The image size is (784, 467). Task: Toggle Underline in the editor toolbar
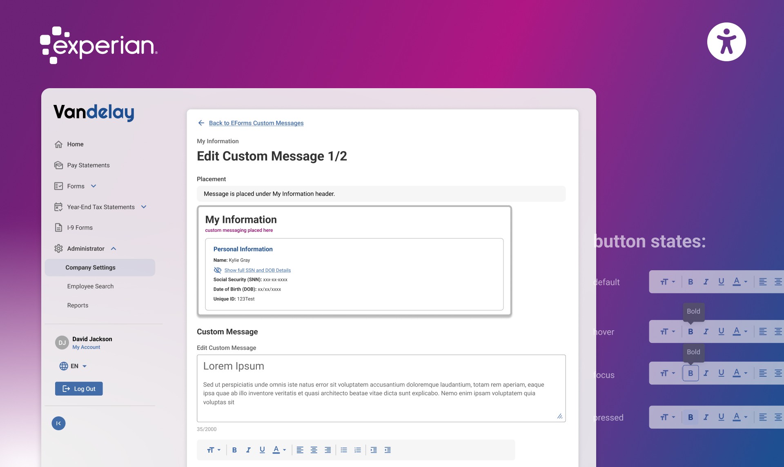pos(262,450)
